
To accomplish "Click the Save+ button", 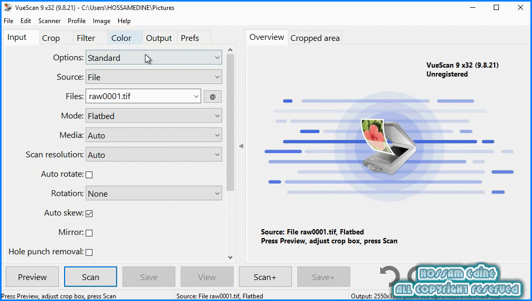I will pyautogui.click(x=324, y=277).
